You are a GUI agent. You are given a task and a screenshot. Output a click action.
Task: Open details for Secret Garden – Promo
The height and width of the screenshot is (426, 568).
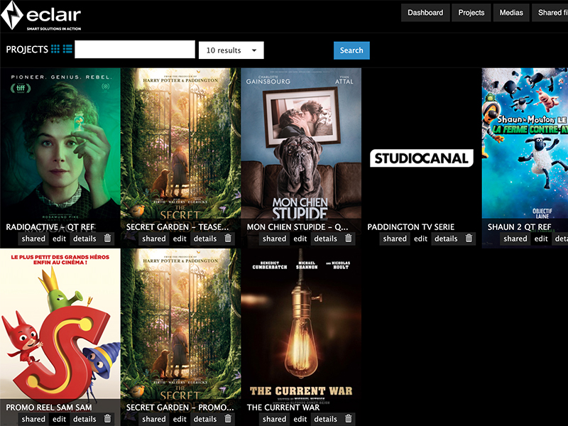coord(205,419)
